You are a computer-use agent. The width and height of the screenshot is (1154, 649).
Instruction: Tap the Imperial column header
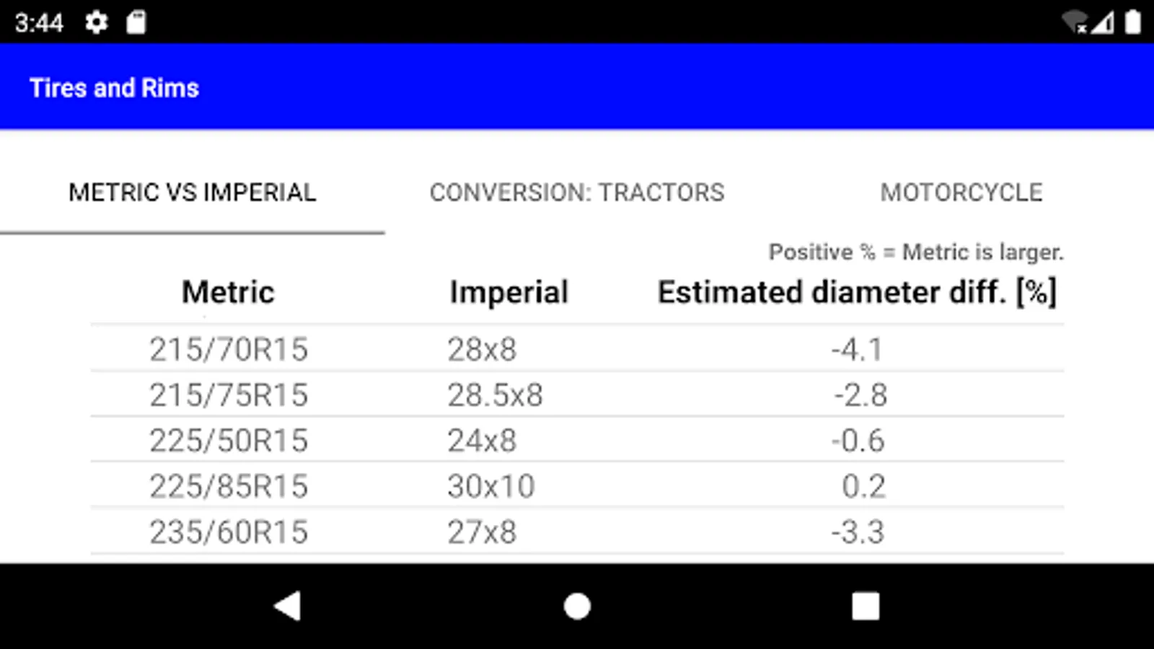click(509, 293)
